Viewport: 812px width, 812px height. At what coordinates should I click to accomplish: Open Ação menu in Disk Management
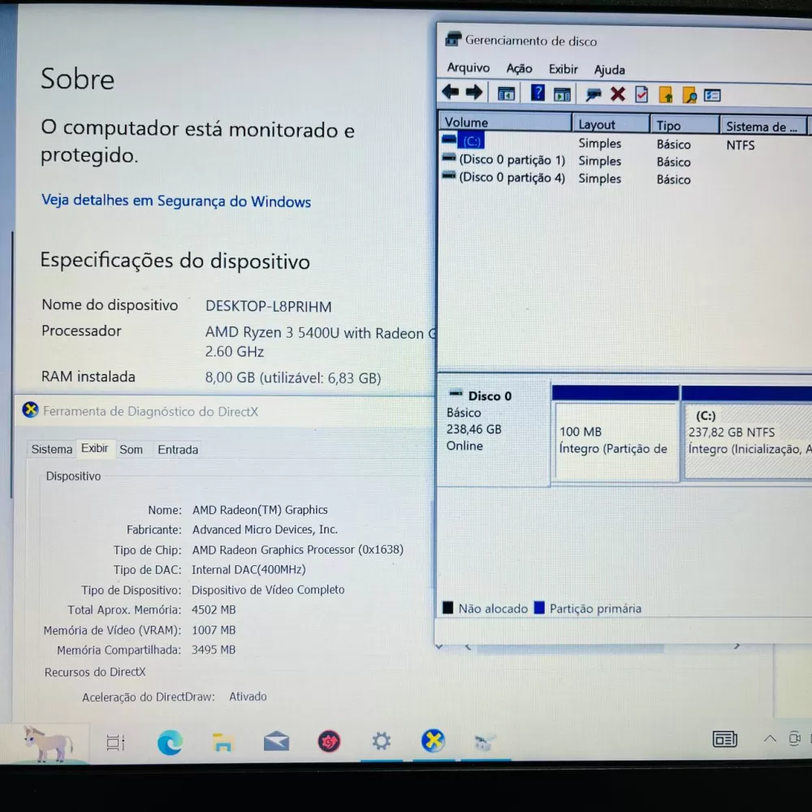coord(519,68)
